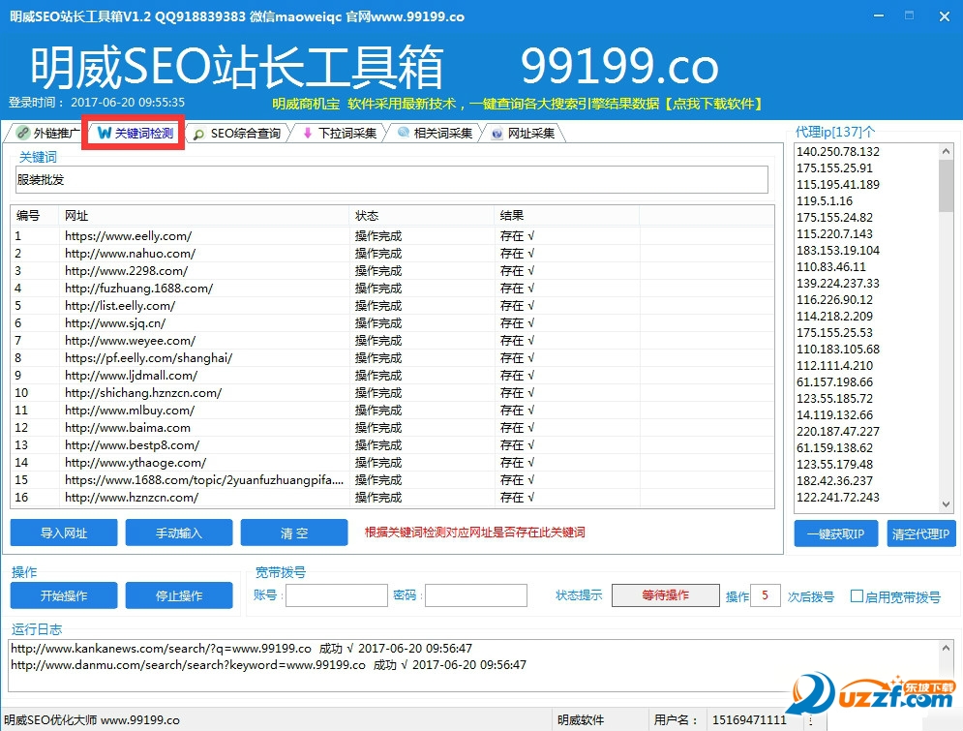Select row http://www.weyee.com/
This screenshot has height=731, width=963.
392,340
